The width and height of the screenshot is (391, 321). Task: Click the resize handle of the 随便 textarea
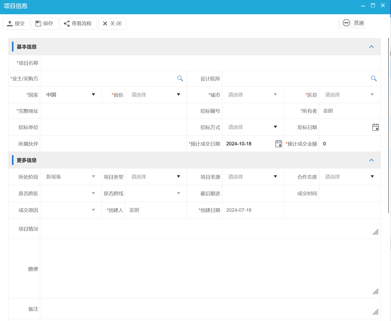coord(375,291)
